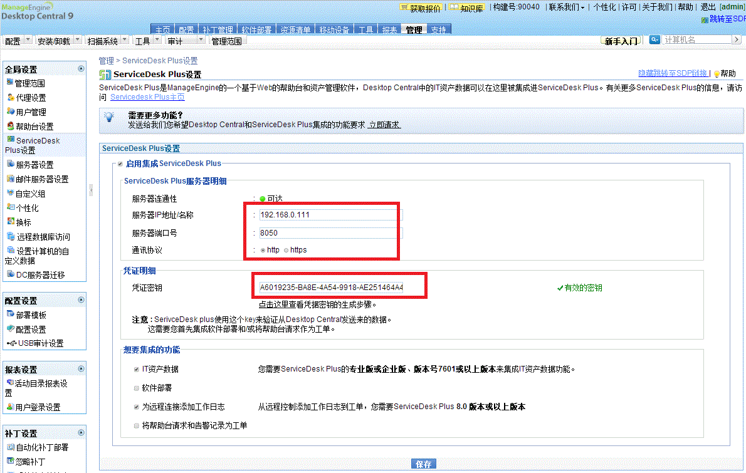Screen dimensions: 746x473
Task: Click the 凭证密钥 input field
Action: pyautogui.click(x=331, y=287)
